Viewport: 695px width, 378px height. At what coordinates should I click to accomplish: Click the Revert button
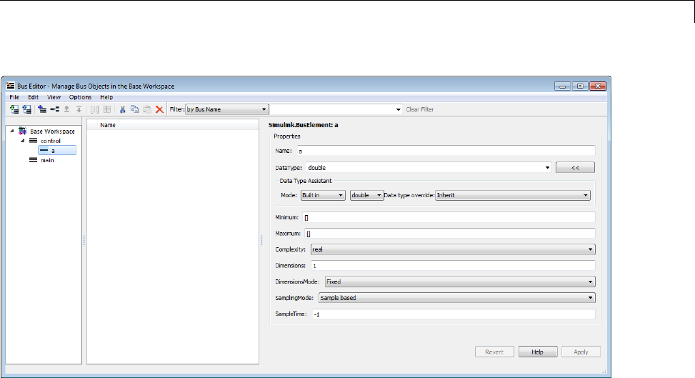(x=494, y=352)
